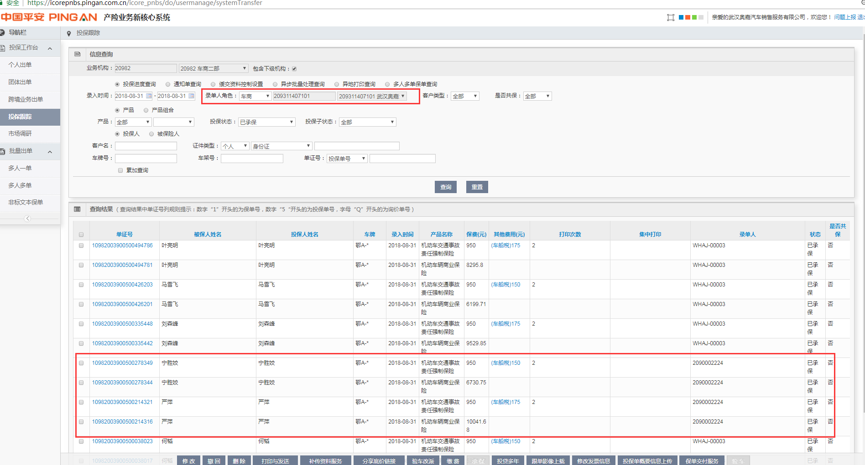Select the blue theme color swatch
The image size is (865, 465).
(681, 18)
